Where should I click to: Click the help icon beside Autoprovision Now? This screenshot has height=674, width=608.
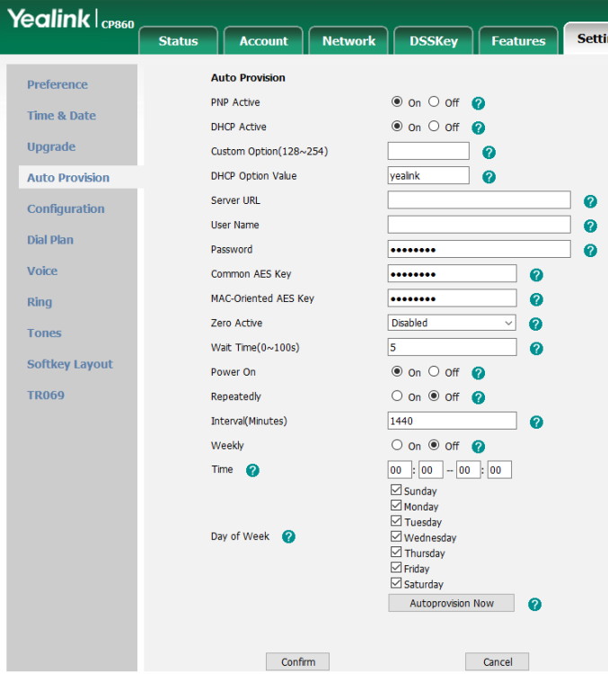coord(534,605)
